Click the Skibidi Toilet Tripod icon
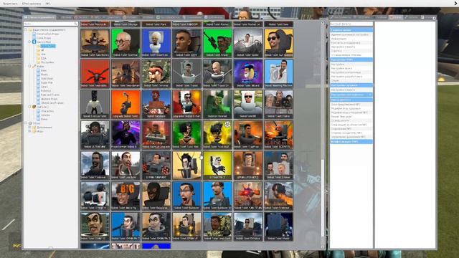This screenshot has width=459, height=258. point(186,74)
